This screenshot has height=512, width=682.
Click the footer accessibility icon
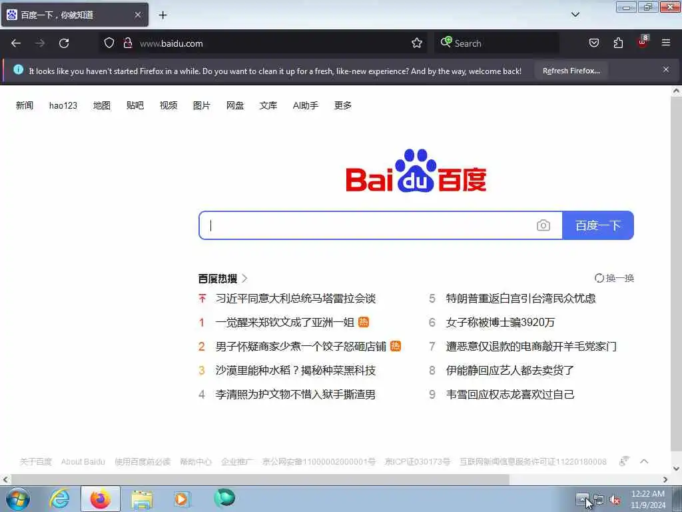(624, 461)
